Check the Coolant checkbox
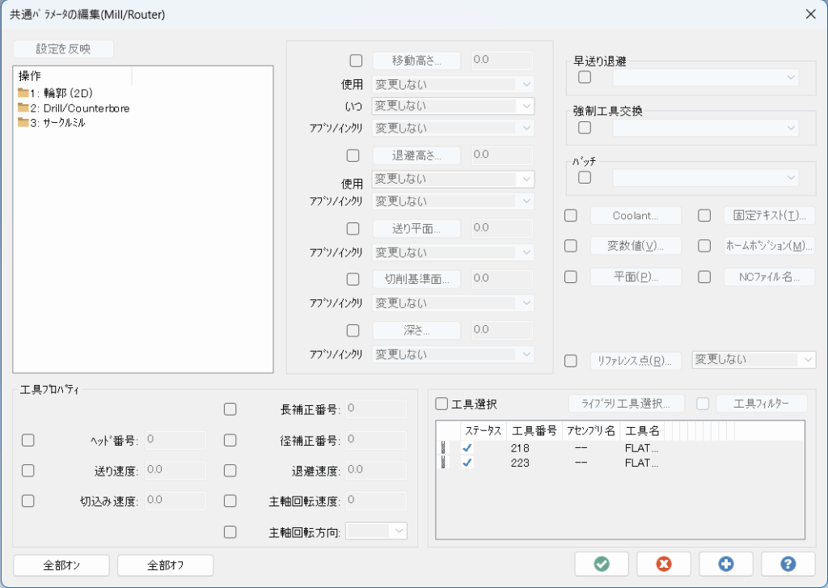828x588 pixels. 570,215
